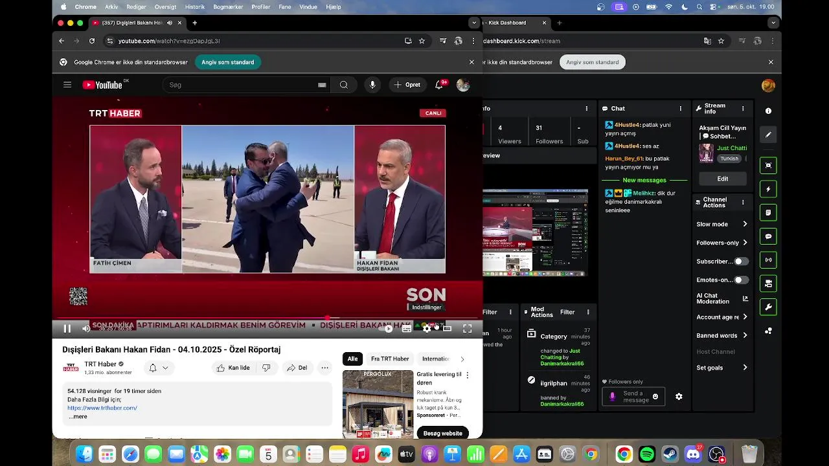The image size is (829, 466).
Task: Open the Historik menu in menu bar
Action: (x=195, y=6)
